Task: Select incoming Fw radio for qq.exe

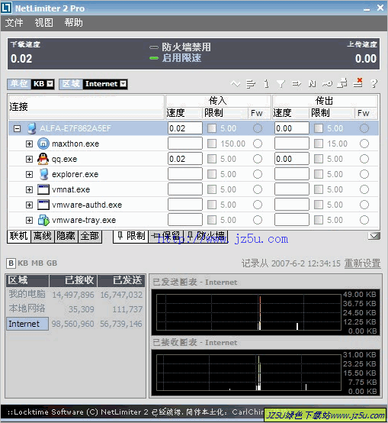Action: coord(258,159)
